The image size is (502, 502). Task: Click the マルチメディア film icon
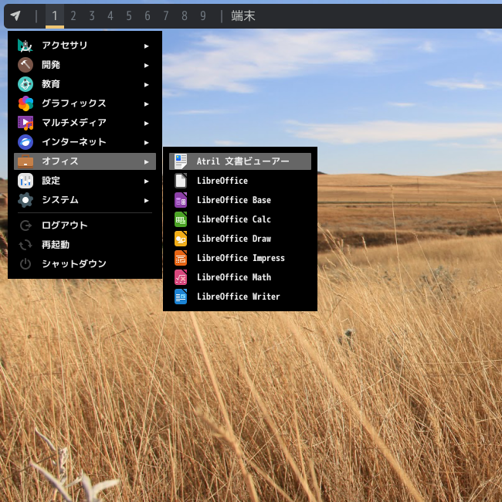(25, 123)
